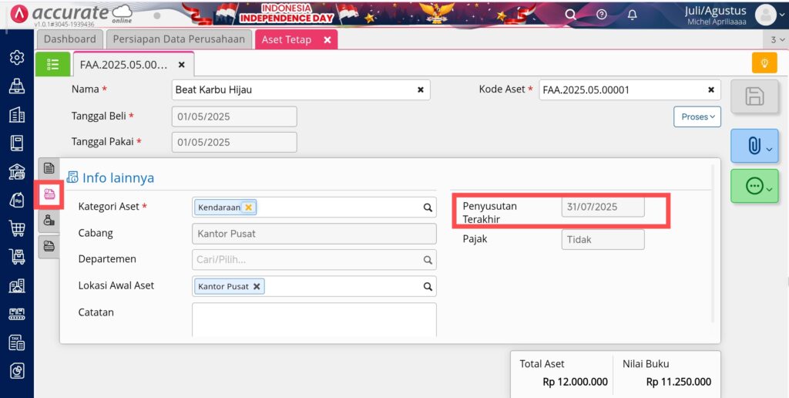The width and height of the screenshot is (789, 398).
Task: Open the blue paperclip attachment menu
Action: click(x=754, y=146)
